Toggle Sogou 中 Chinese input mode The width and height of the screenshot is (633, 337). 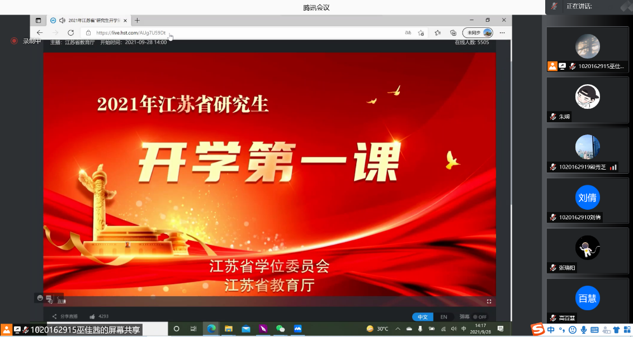[551, 330]
